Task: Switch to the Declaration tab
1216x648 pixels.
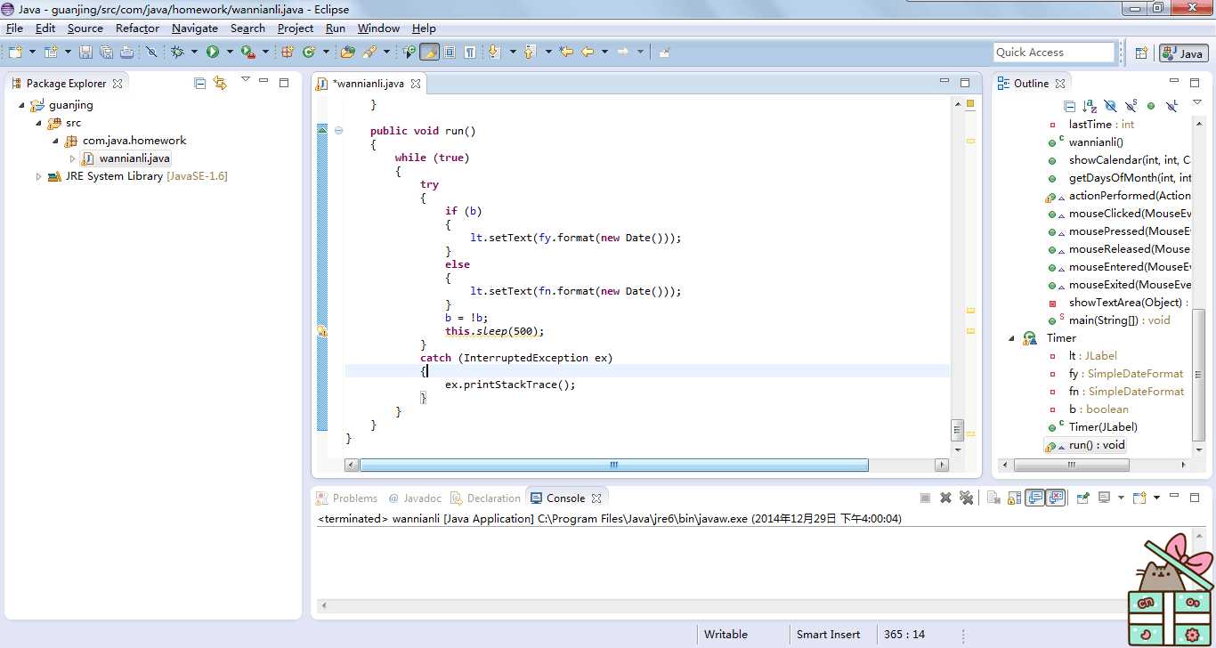Action: point(486,498)
